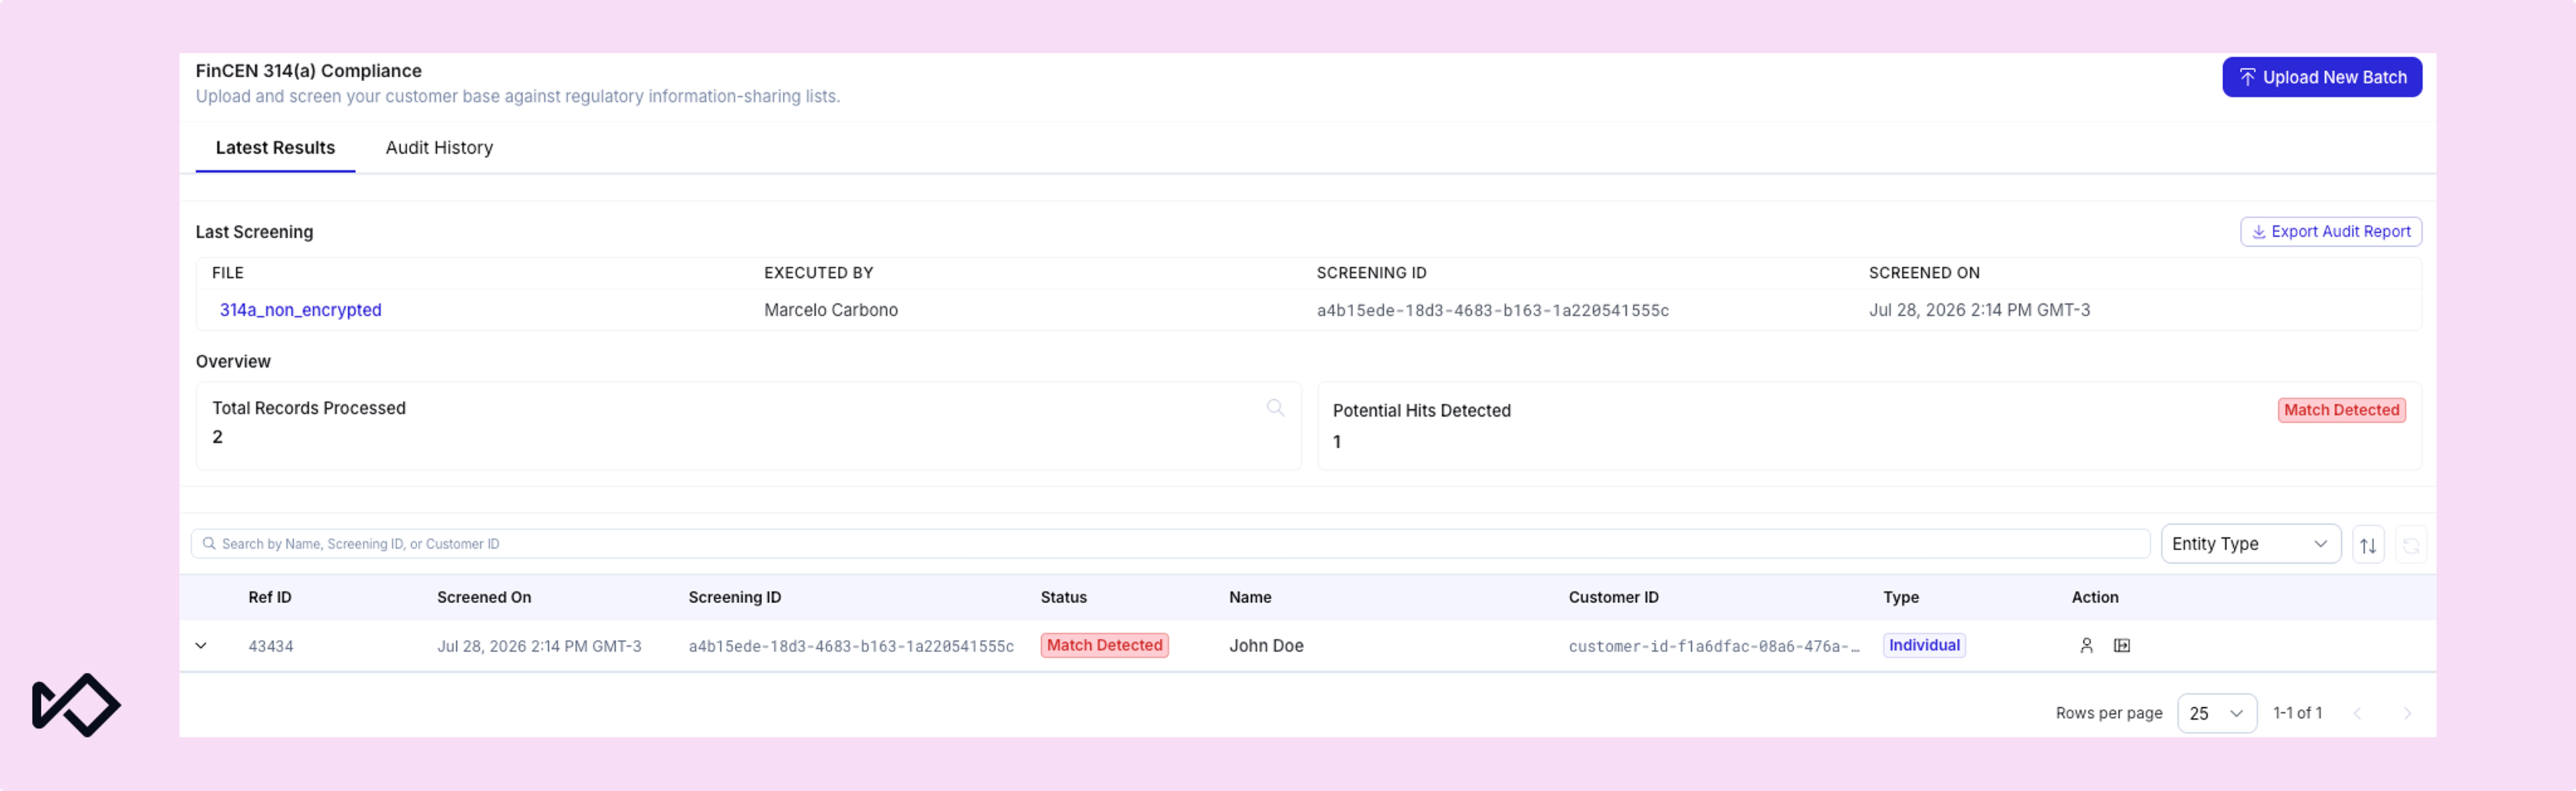Click the customer-id-f1a6dfac cell
This screenshot has height=791, width=2576.
(x=1714, y=646)
